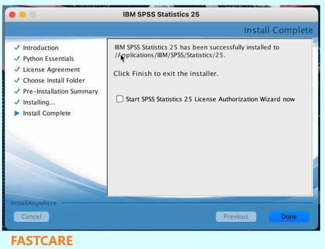The height and width of the screenshot is (249, 325).
Task: Enable Start License Authorization Wizard now checkbox
Action: (x=120, y=99)
